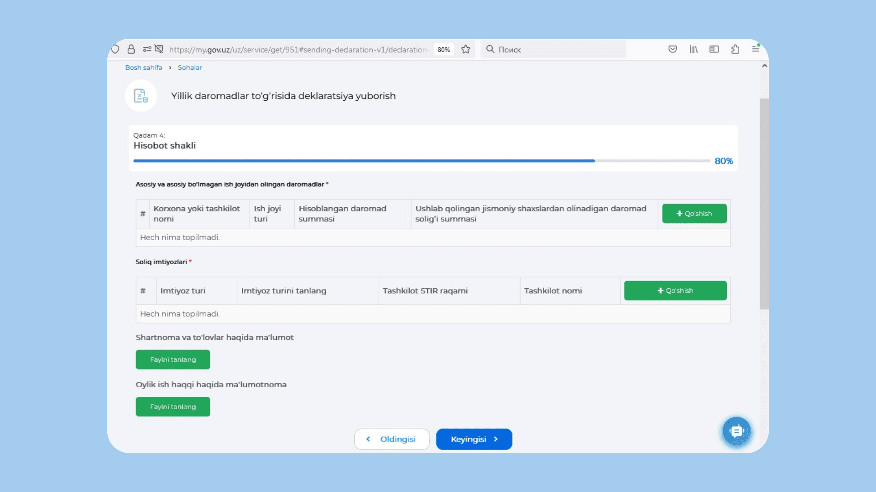Click the site security padlock icon
The height and width of the screenshot is (492, 876).
click(x=131, y=49)
